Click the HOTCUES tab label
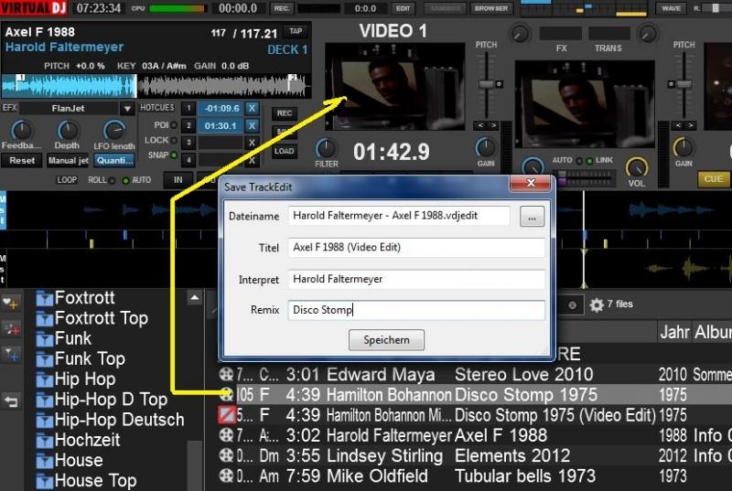This screenshot has height=491, width=732. (x=157, y=108)
